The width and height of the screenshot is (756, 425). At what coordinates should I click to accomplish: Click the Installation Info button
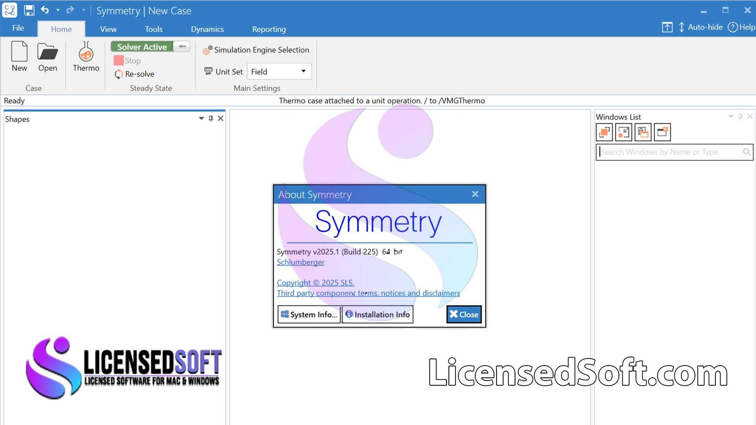[378, 314]
